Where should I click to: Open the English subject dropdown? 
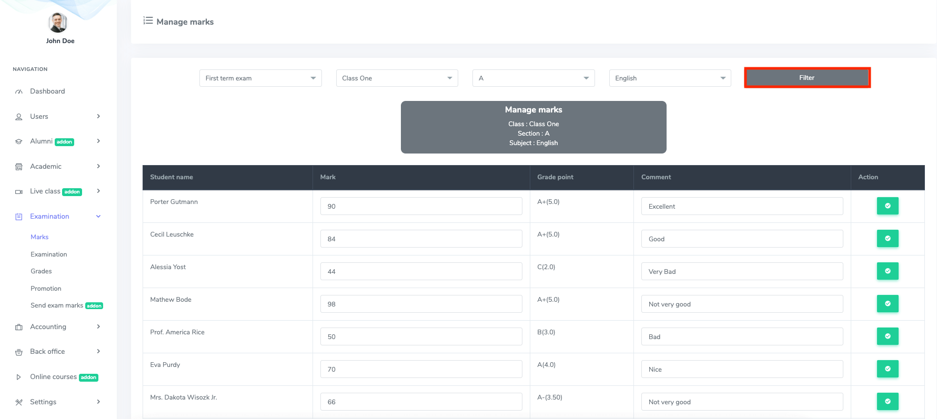669,78
